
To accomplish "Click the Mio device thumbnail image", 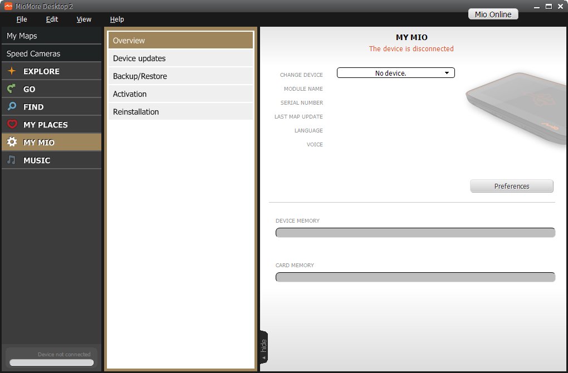I will pos(517,109).
